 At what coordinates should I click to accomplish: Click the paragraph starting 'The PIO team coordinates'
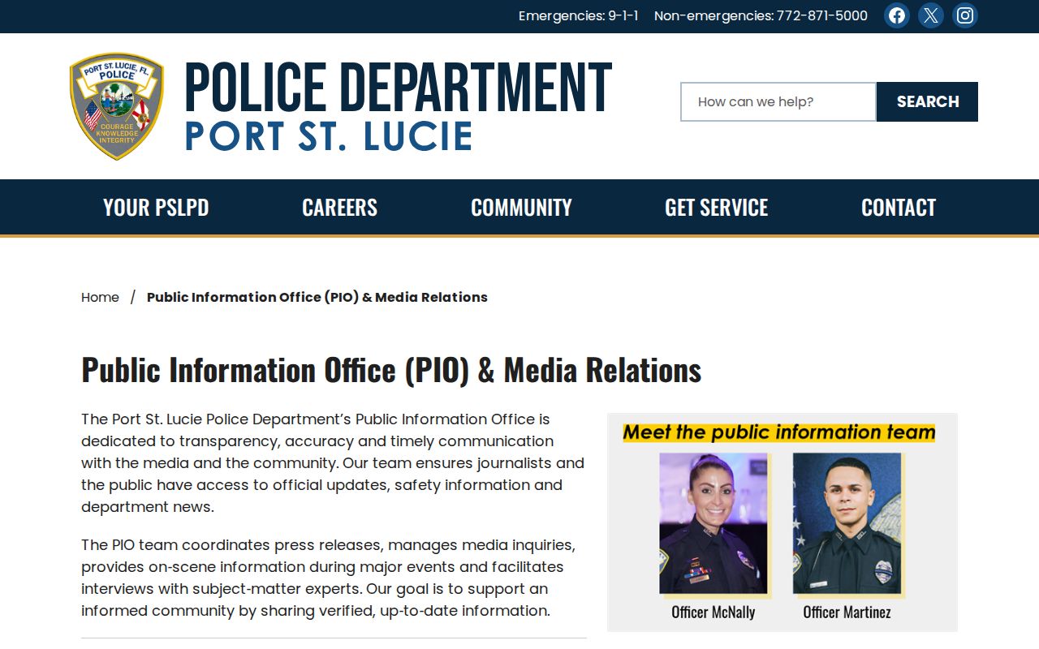pos(334,578)
